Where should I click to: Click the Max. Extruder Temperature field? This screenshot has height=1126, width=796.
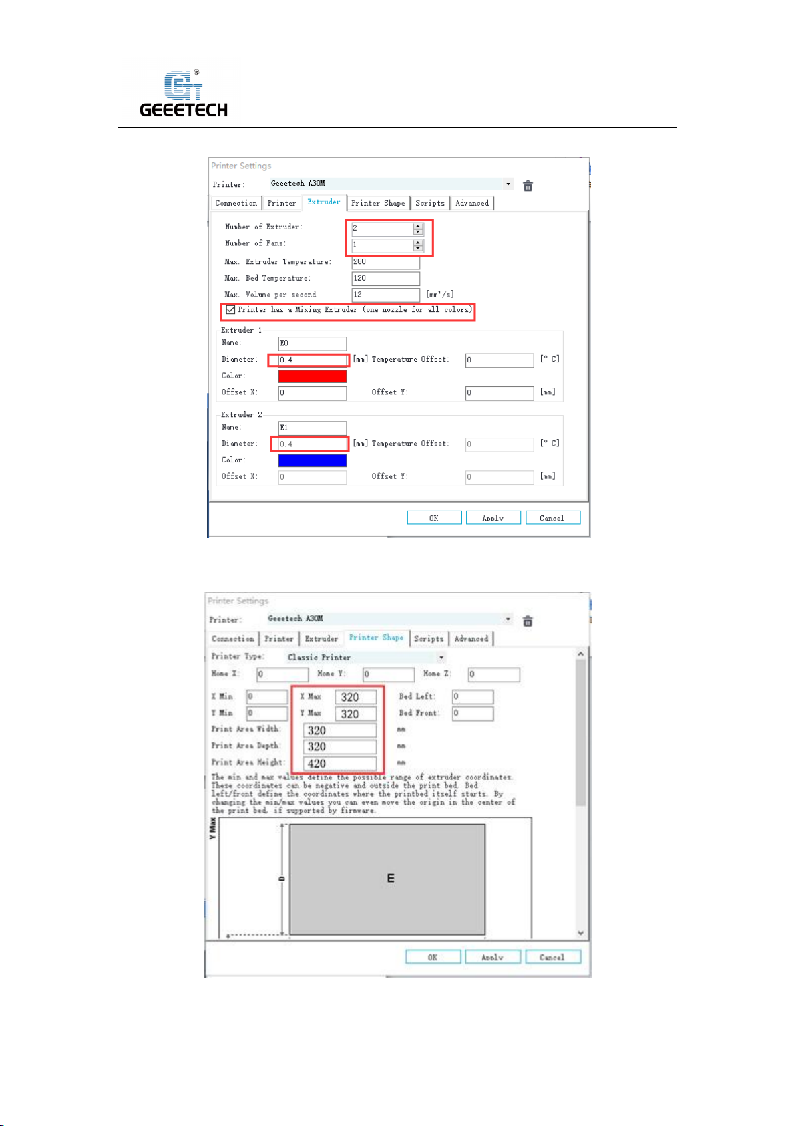coord(386,262)
